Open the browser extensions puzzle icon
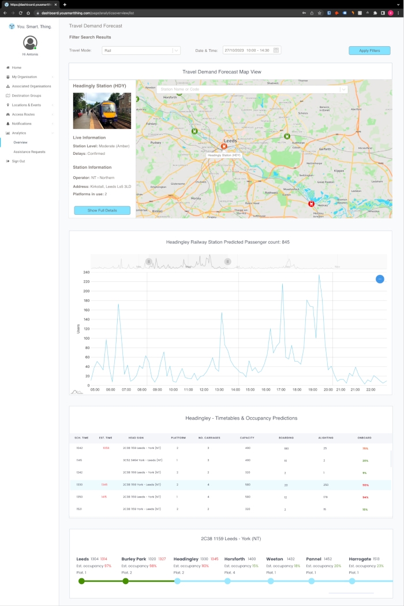This screenshot has height=606, width=404. (375, 13)
